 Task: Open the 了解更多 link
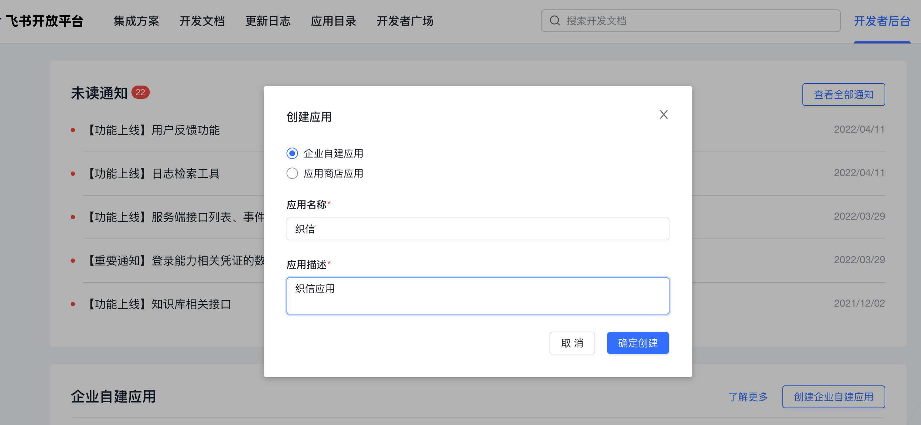(x=748, y=397)
